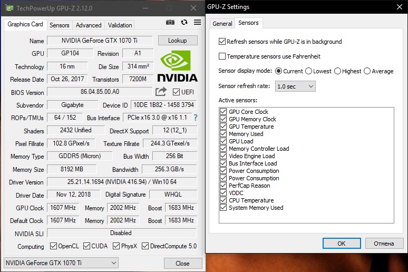The height and width of the screenshot is (272, 408).
Task: Click the Lookup button
Action: tap(178, 41)
